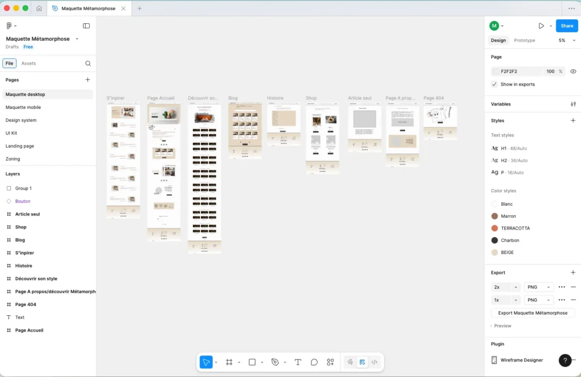This screenshot has width=581, height=377.
Task: Select the Frame tool
Action: pos(229,362)
